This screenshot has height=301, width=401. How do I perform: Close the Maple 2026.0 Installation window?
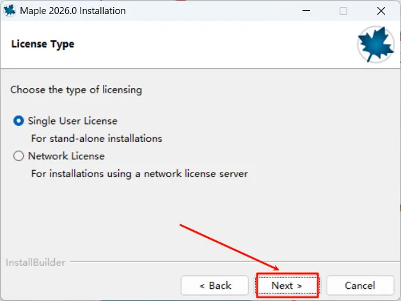[x=381, y=11]
